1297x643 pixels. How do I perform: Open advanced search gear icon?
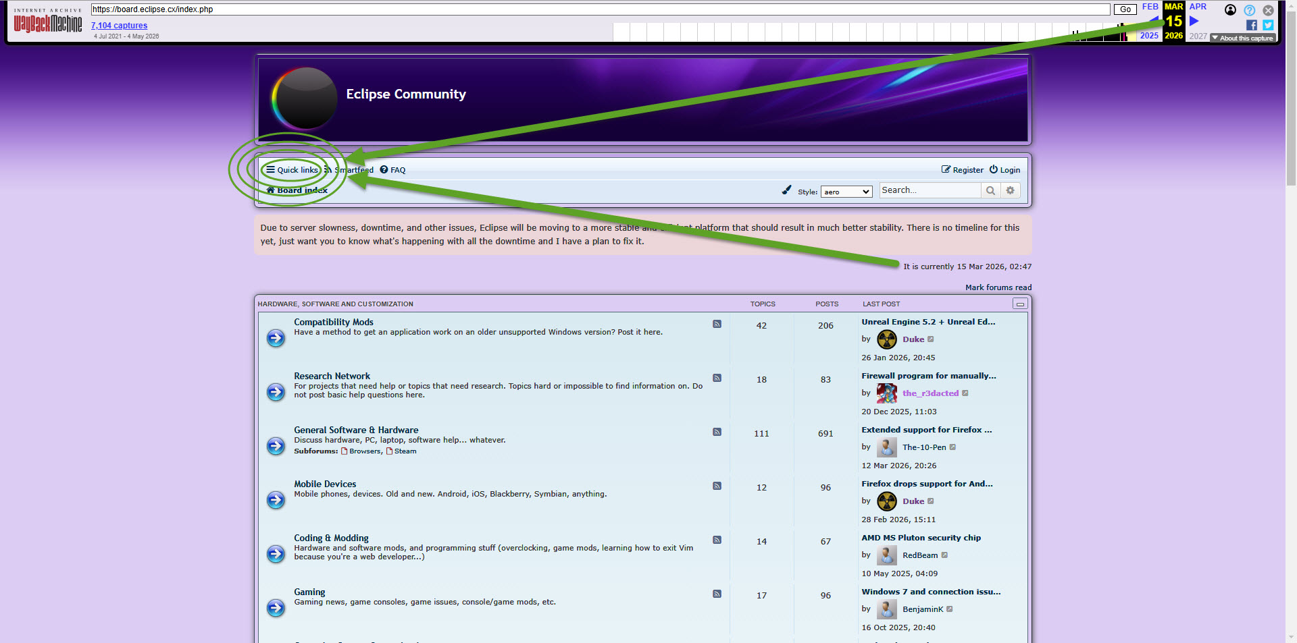click(1010, 190)
